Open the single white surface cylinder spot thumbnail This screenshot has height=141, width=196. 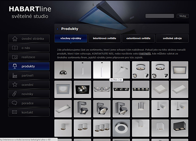tap(63, 128)
